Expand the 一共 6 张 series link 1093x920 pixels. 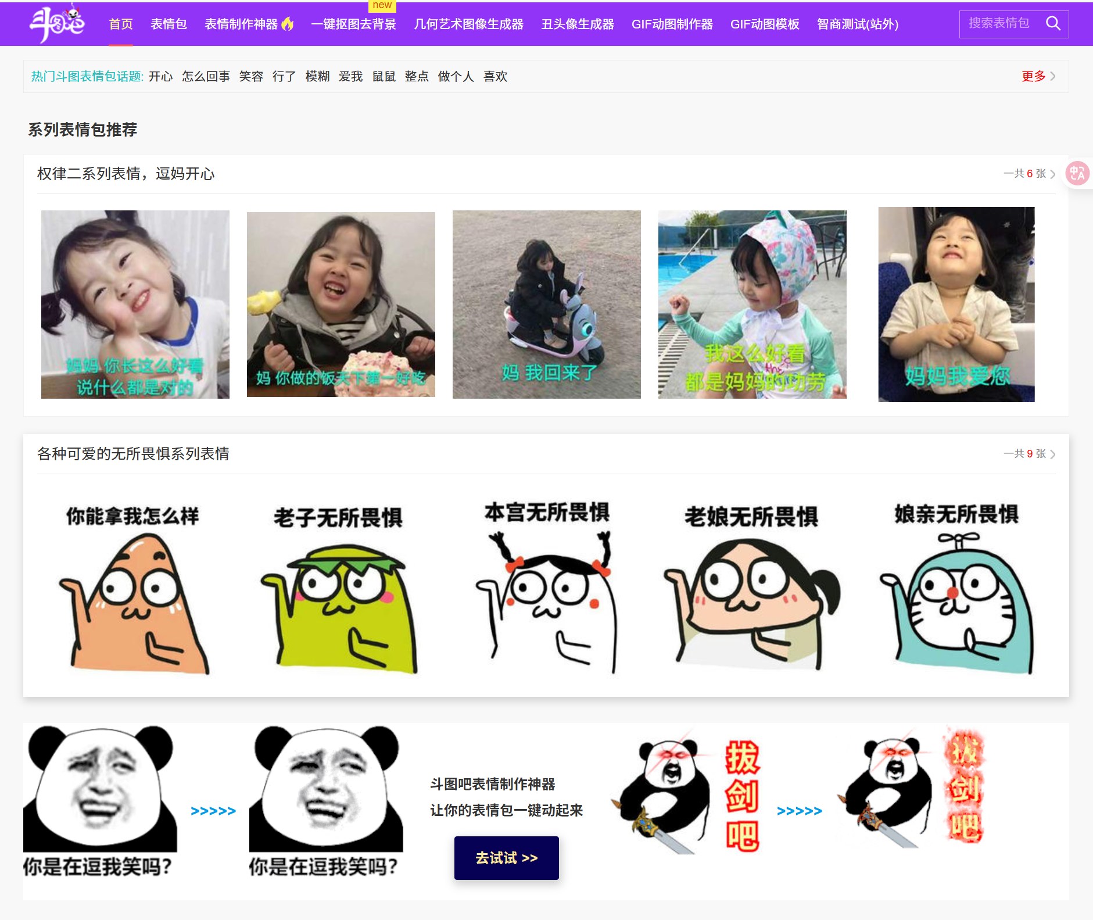pyautogui.click(x=1029, y=174)
